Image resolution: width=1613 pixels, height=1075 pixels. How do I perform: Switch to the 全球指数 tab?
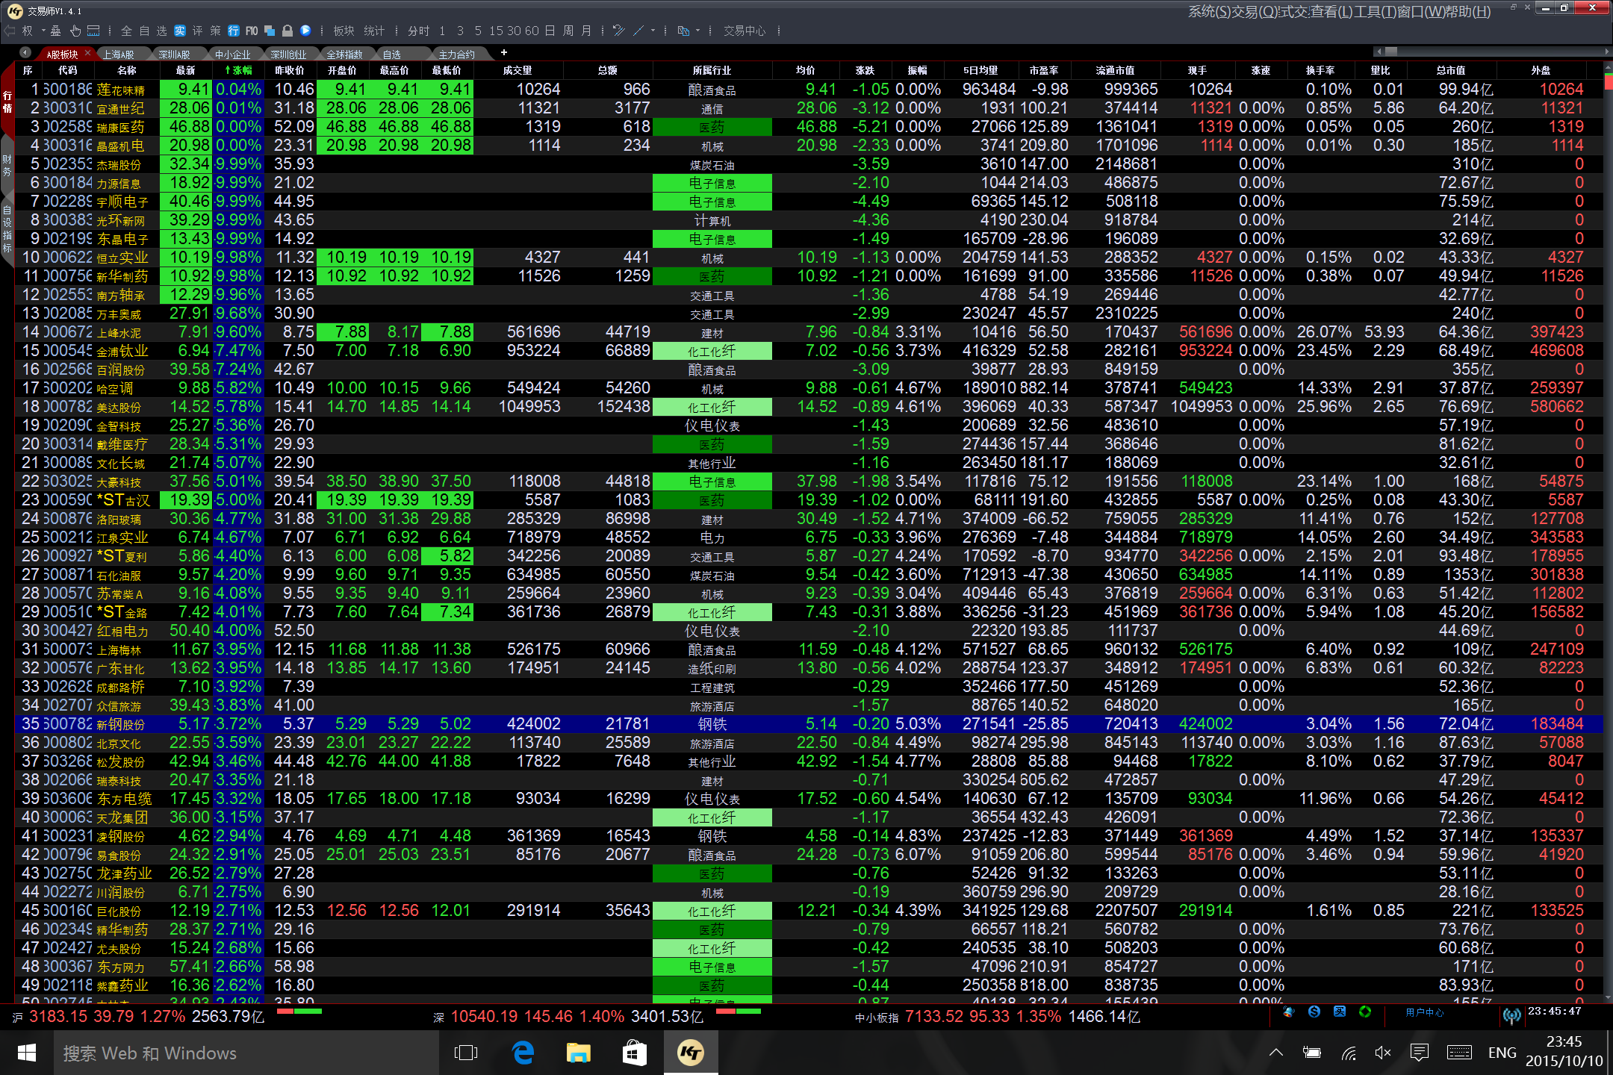344,54
